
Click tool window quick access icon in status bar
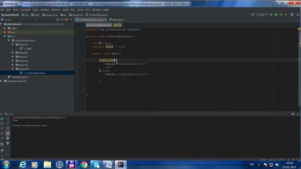(x=2, y=160)
